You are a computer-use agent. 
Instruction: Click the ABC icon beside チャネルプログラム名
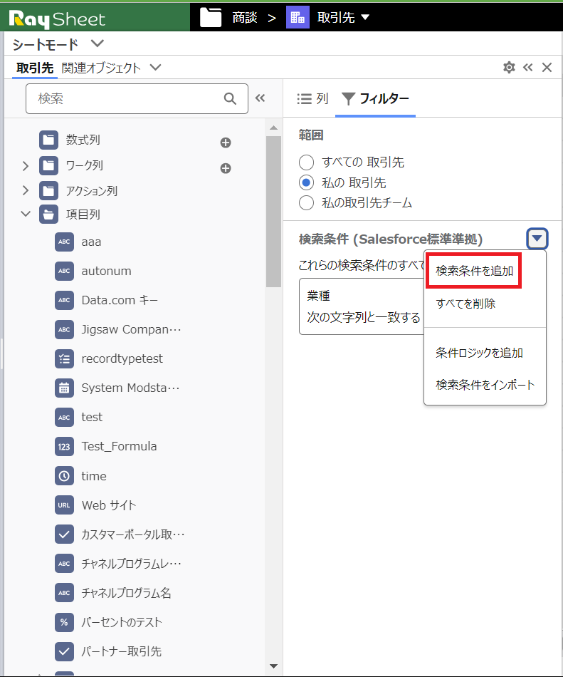pyautogui.click(x=64, y=593)
